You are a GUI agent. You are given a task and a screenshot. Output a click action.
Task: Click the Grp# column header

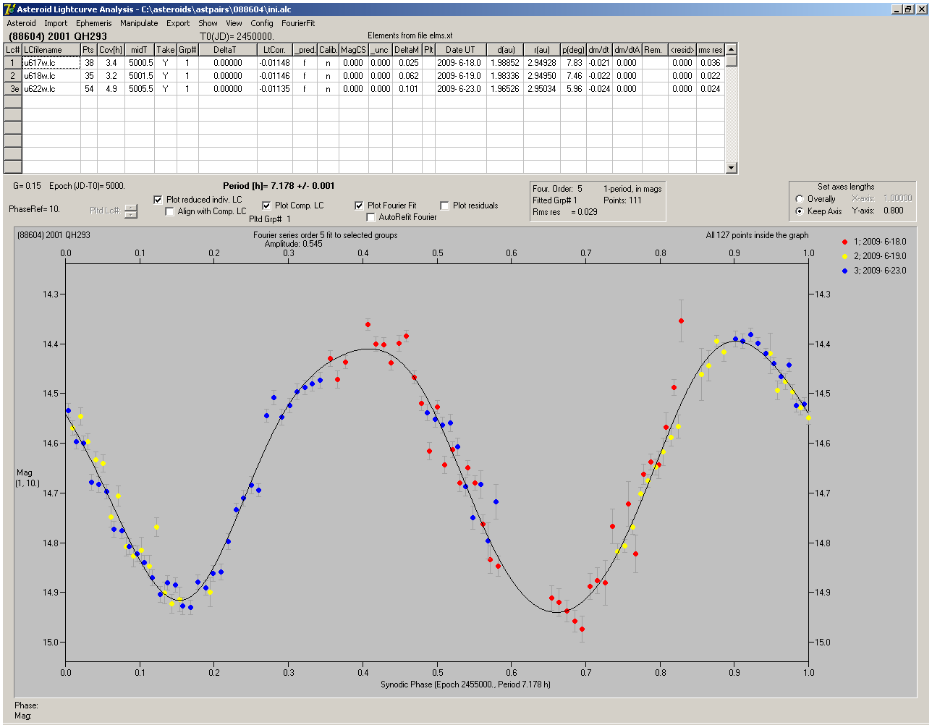point(187,50)
